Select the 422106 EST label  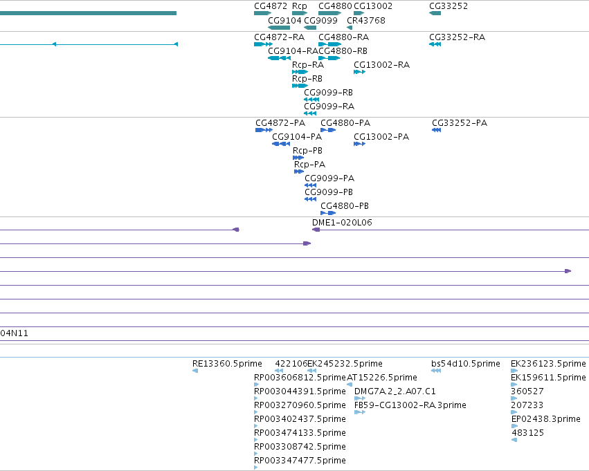[x=291, y=364]
